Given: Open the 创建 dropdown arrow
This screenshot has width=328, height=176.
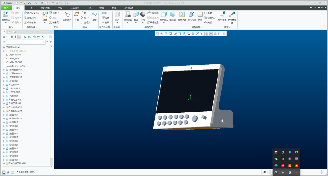Looking at the screenshot, I should click(58, 13).
